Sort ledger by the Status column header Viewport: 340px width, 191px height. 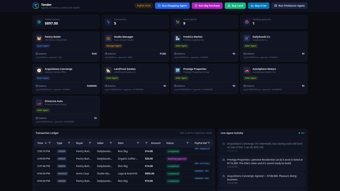170,143
